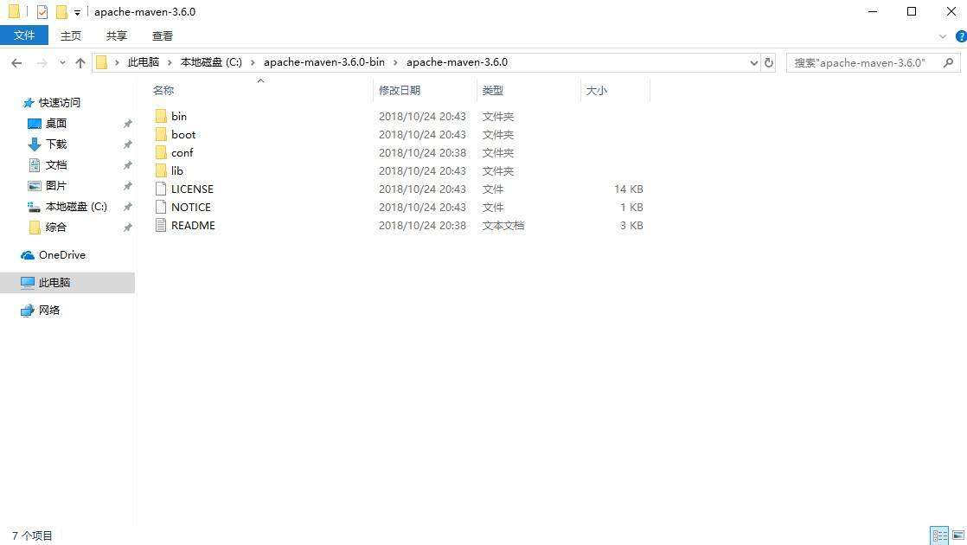The image size is (967, 545).
Task: Expand the chevron after 此电脑 in address bar
Action: [x=170, y=62]
